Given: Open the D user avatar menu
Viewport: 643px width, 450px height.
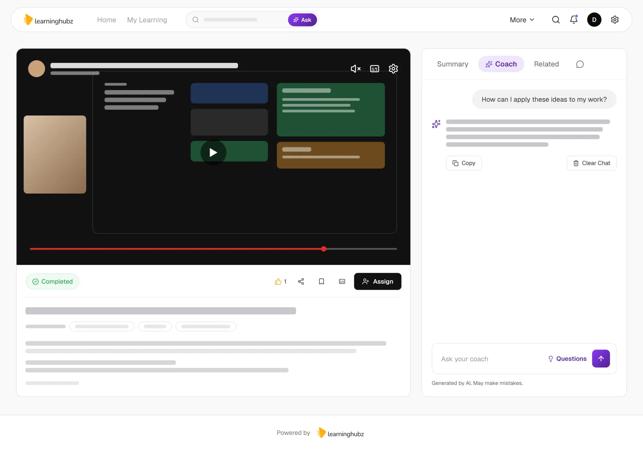Looking at the screenshot, I should pyautogui.click(x=594, y=20).
